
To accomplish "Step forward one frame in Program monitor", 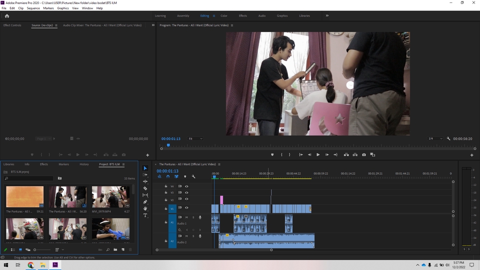I will coord(327,155).
